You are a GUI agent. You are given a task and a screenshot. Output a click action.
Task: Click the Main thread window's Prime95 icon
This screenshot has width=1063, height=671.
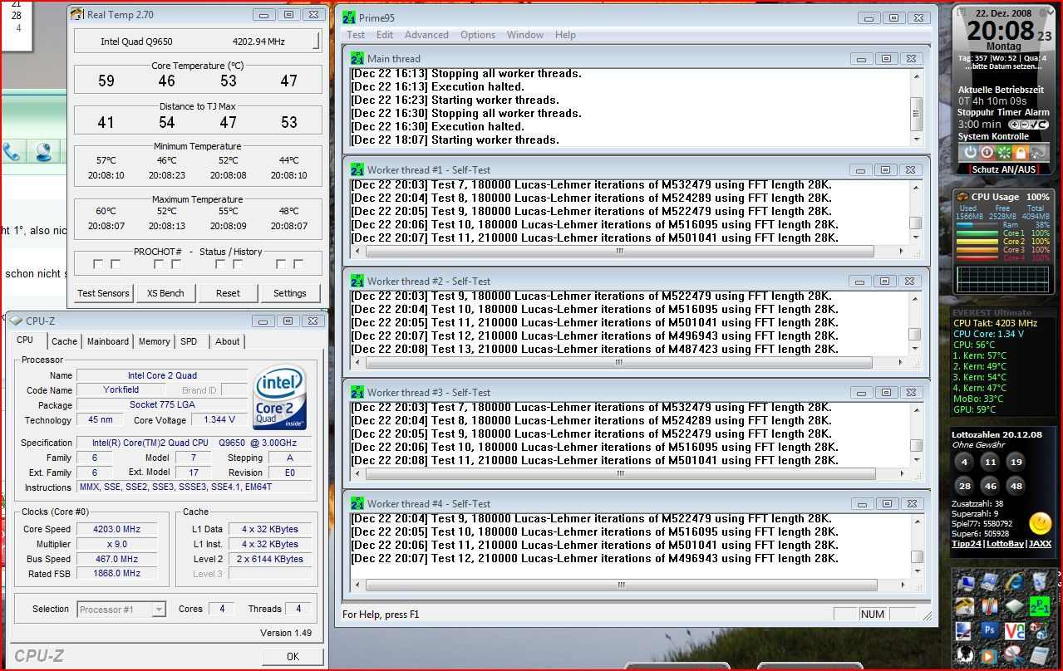(357, 58)
